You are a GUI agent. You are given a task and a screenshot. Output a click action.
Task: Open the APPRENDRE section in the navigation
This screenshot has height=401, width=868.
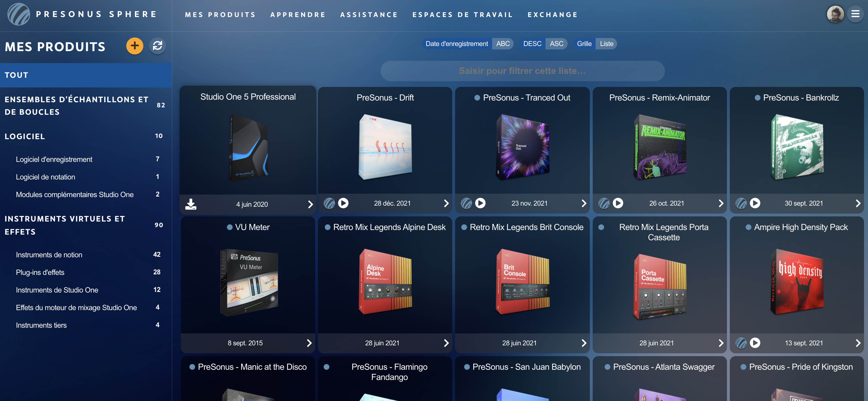[298, 14]
